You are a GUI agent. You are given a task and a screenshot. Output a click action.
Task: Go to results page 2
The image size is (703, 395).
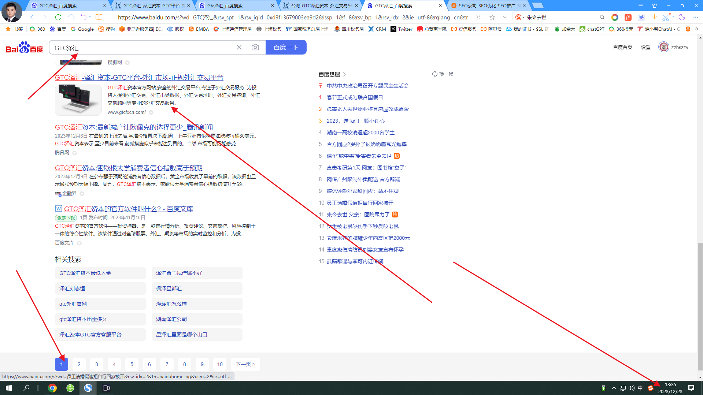click(x=79, y=364)
